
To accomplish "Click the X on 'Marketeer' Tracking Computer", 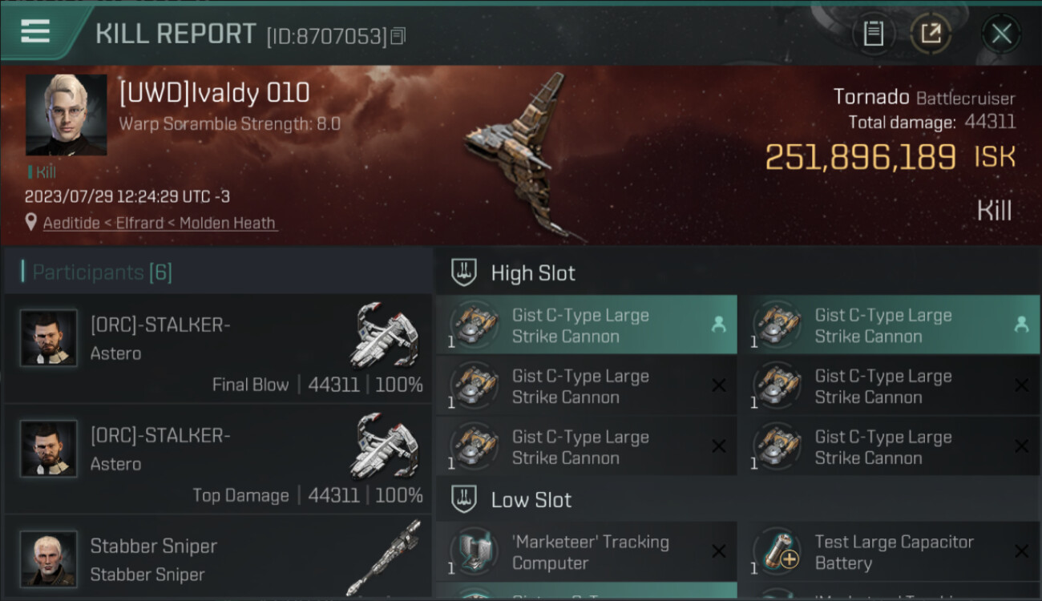I will tap(718, 551).
